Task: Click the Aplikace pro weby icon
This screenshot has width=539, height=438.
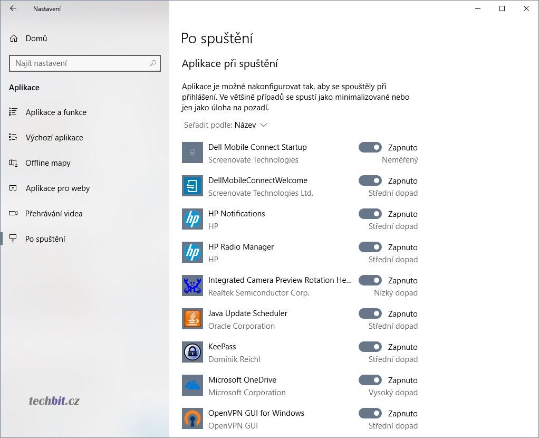Action: pyautogui.click(x=13, y=188)
